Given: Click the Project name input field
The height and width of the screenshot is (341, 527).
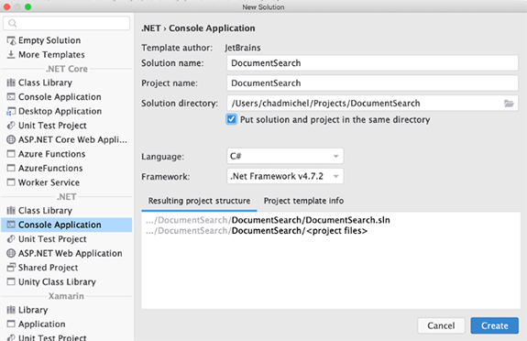Looking at the screenshot, I should point(372,83).
